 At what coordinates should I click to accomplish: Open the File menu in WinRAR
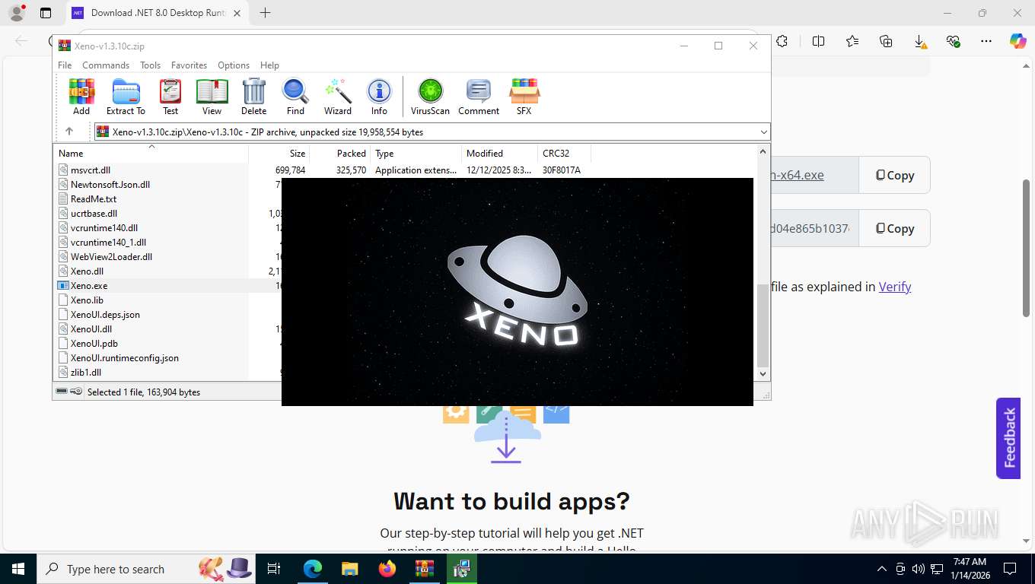(x=65, y=65)
